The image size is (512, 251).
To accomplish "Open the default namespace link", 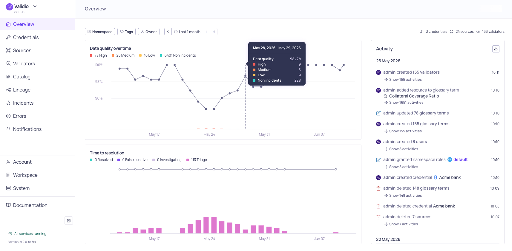I will (x=458, y=159).
